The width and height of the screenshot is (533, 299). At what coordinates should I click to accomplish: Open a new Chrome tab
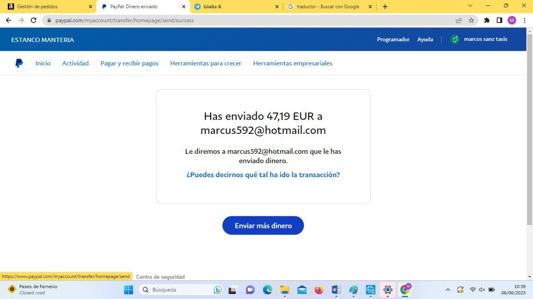[385, 7]
